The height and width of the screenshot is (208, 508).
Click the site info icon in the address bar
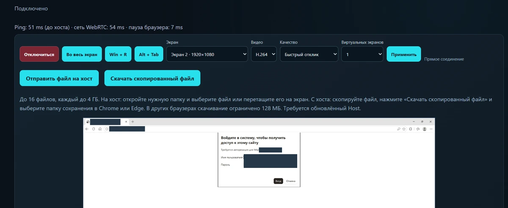pyautogui.click(x=107, y=129)
